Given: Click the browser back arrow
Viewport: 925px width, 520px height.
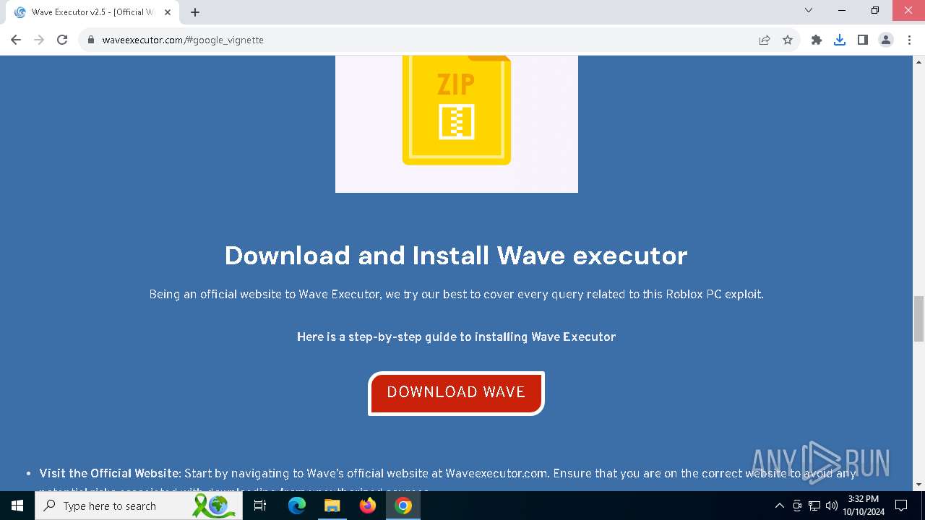Looking at the screenshot, I should [16, 40].
